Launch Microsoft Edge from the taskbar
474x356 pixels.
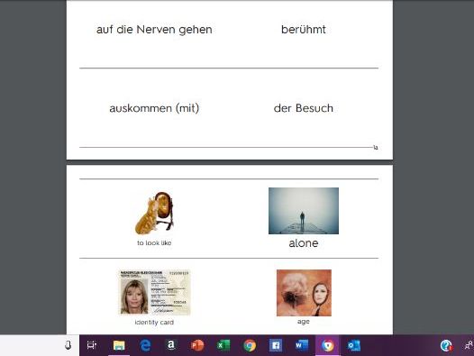click(145, 345)
